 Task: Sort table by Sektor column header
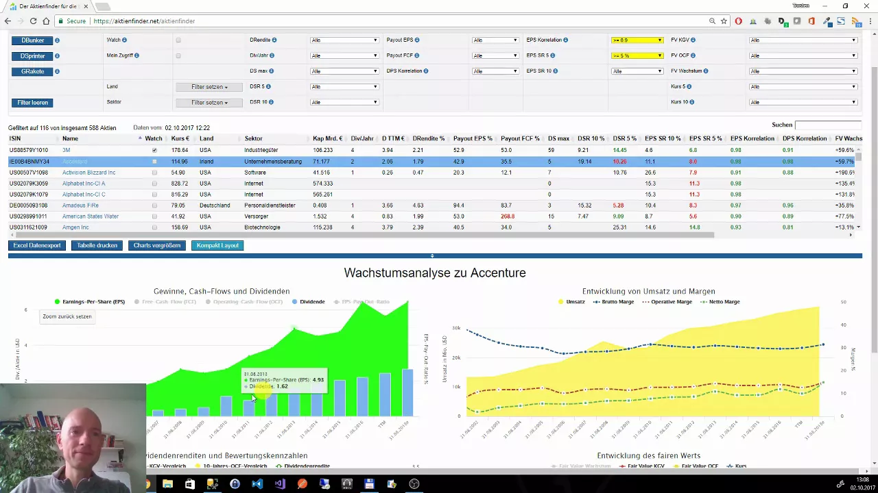pyautogui.click(x=253, y=138)
